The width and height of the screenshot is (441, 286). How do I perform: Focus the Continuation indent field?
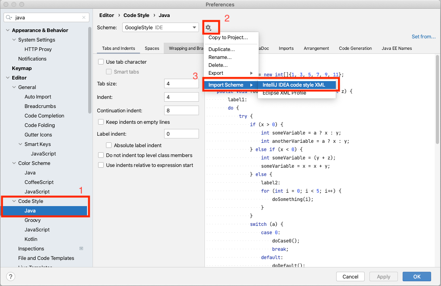tap(182, 110)
